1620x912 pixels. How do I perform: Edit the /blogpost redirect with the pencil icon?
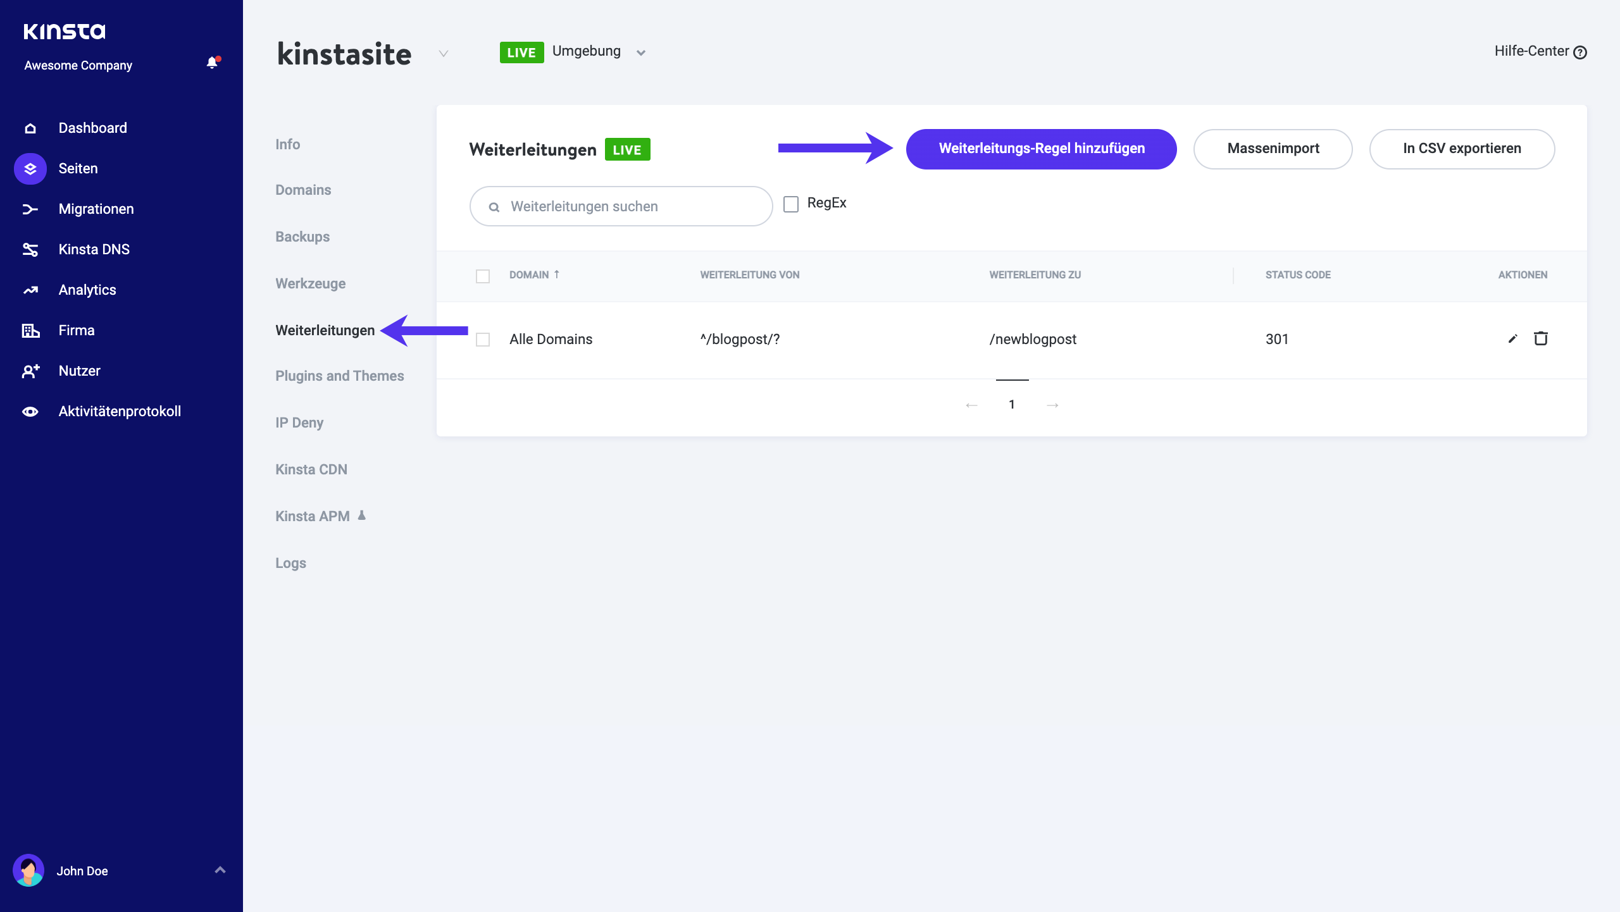(1512, 339)
